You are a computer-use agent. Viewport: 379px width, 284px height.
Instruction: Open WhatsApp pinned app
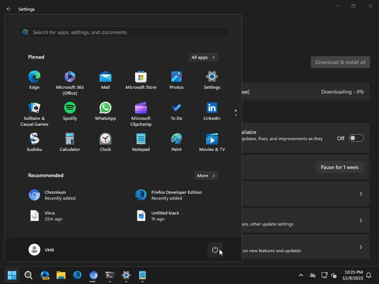point(105,111)
